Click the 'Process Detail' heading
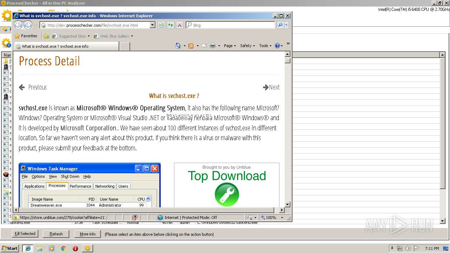This screenshot has height=253, width=450. click(x=49, y=61)
